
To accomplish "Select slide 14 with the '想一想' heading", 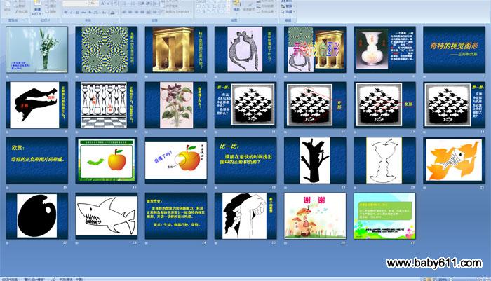I will 454,105.
